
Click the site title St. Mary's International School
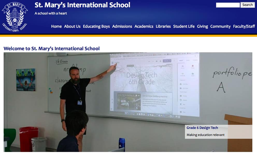(82, 5)
